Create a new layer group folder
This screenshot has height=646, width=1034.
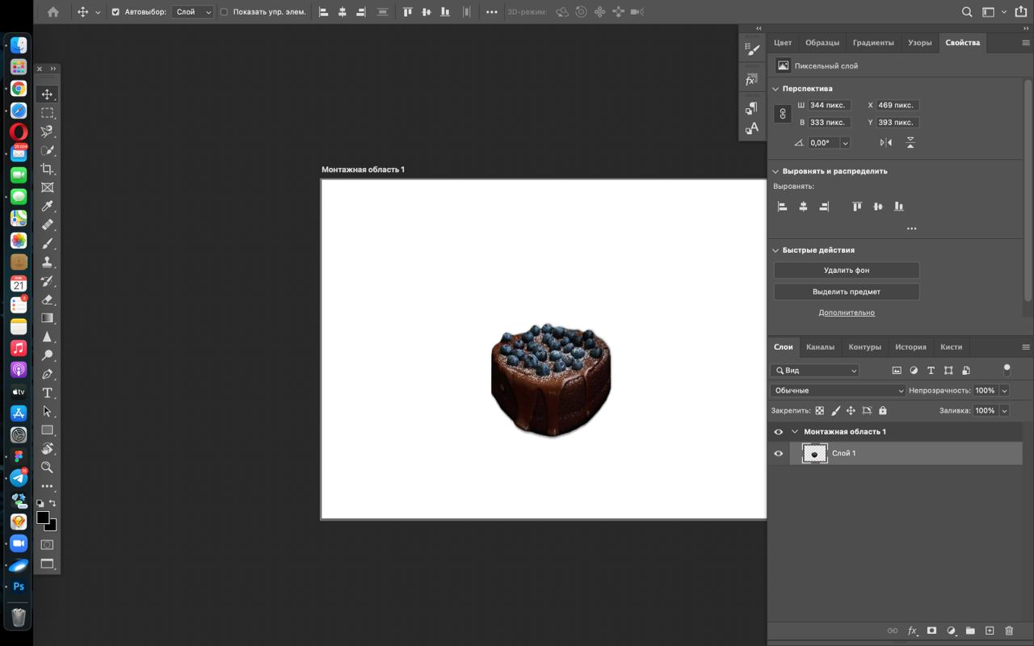pos(970,631)
